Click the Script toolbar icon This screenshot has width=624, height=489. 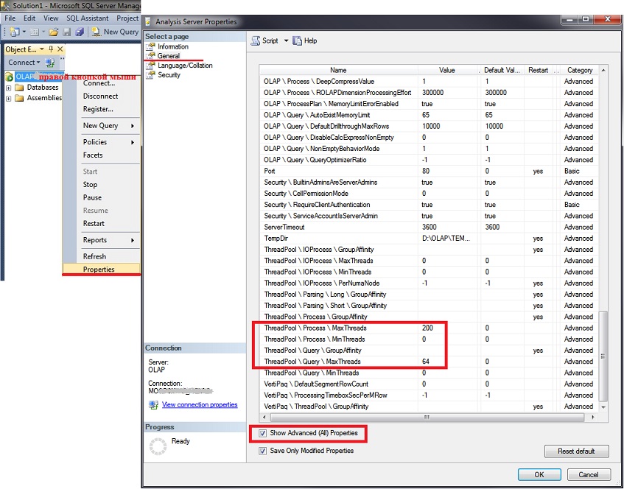256,41
